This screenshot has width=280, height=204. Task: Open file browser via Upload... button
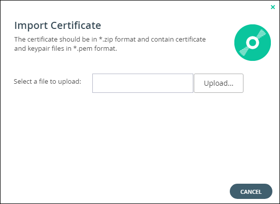[x=219, y=83]
